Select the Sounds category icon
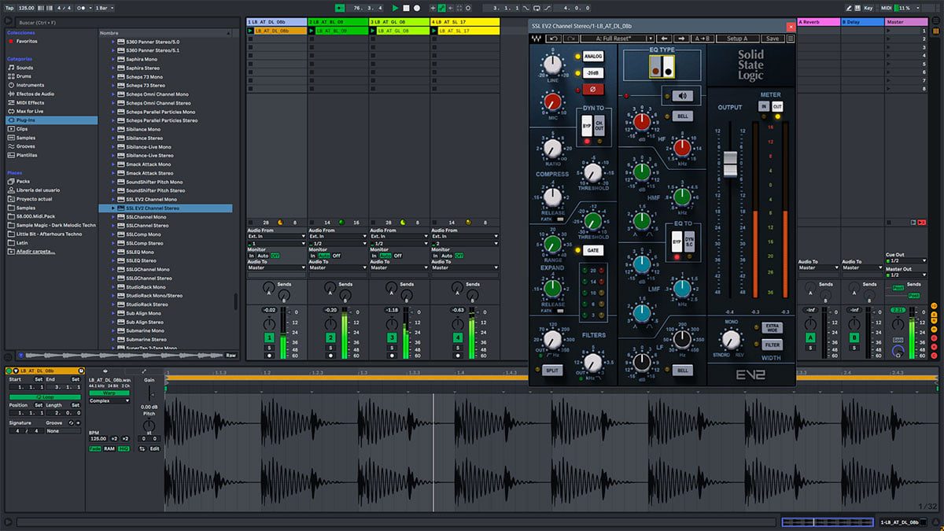The width and height of the screenshot is (944, 531). (10, 68)
